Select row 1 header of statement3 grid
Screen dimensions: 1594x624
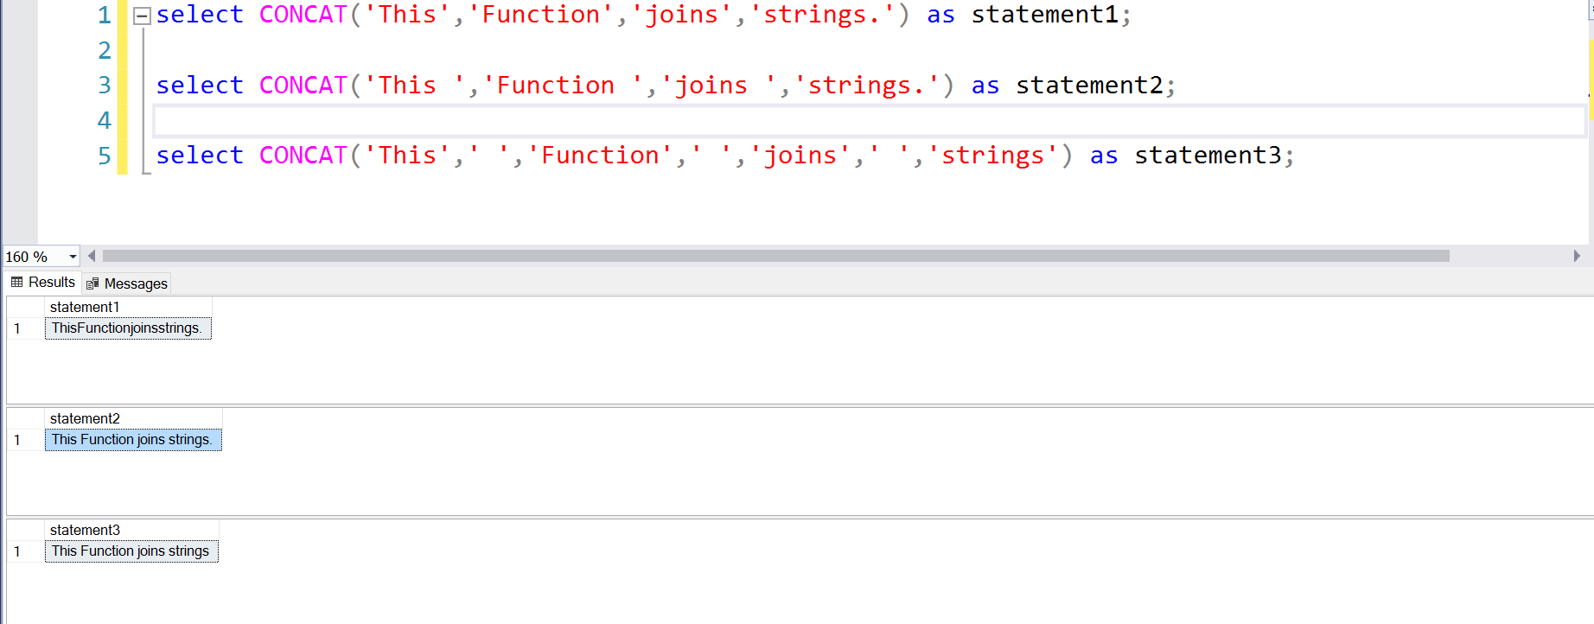click(25, 551)
